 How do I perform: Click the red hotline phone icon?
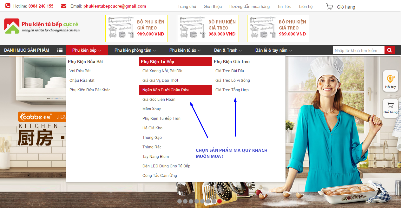point(8,6)
